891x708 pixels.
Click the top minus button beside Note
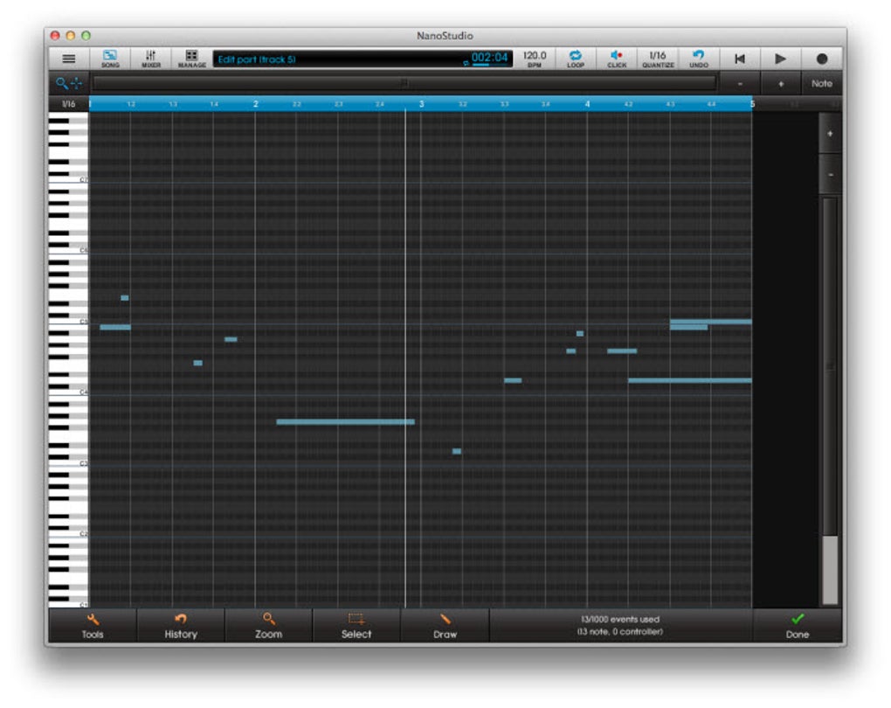pos(740,84)
